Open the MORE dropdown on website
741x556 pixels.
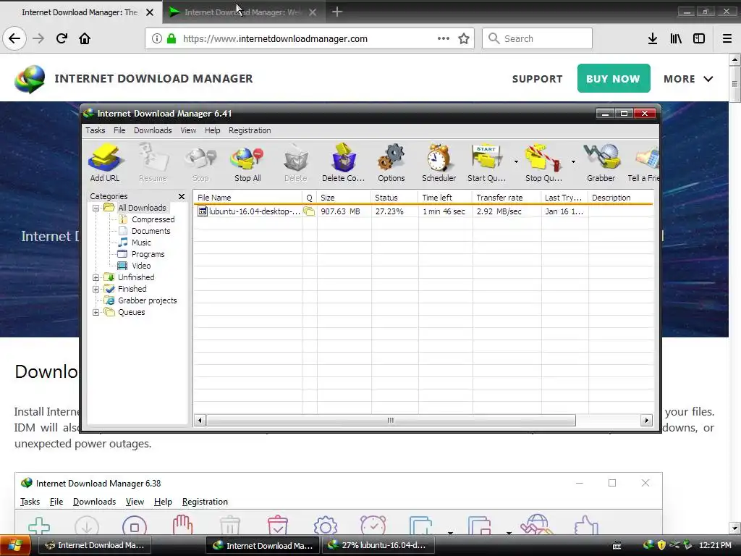click(x=688, y=79)
